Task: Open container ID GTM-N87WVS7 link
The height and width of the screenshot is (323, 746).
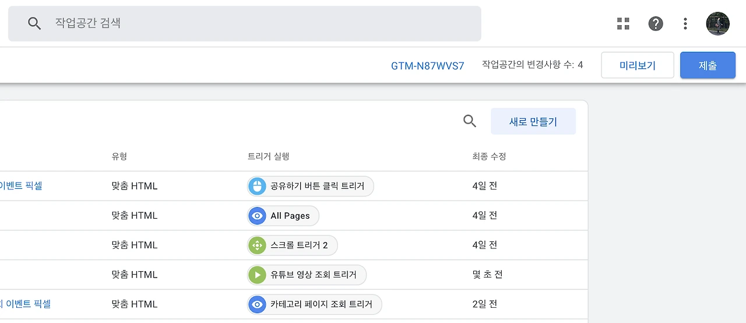Action: pyautogui.click(x=427, y=65)
